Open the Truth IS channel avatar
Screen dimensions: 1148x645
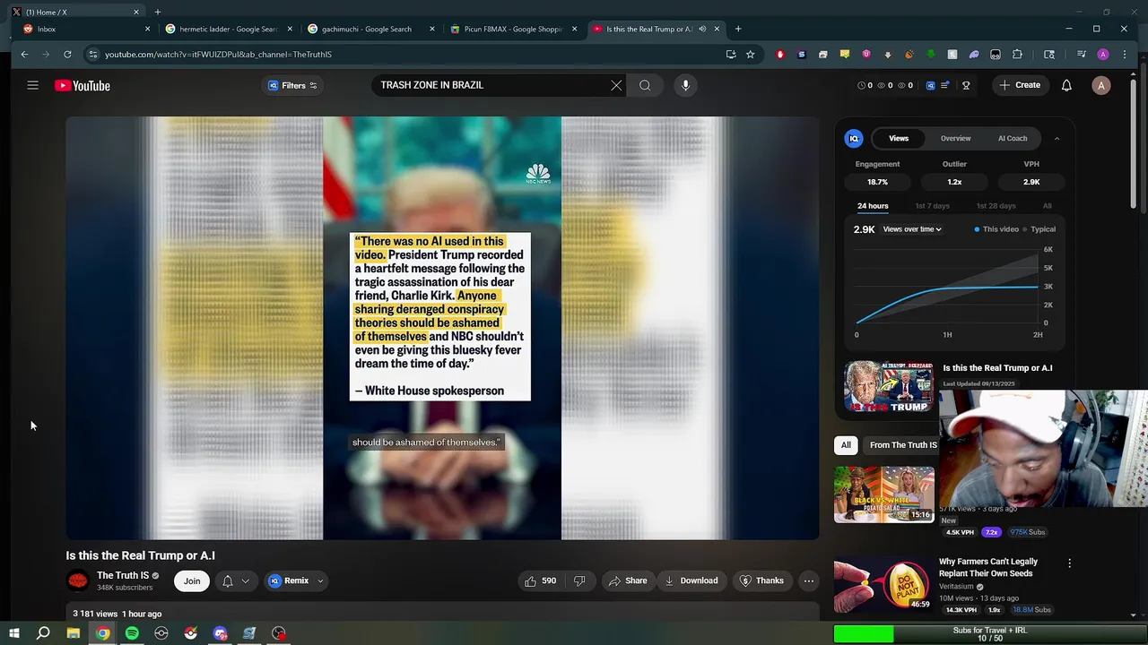(78, 580)
